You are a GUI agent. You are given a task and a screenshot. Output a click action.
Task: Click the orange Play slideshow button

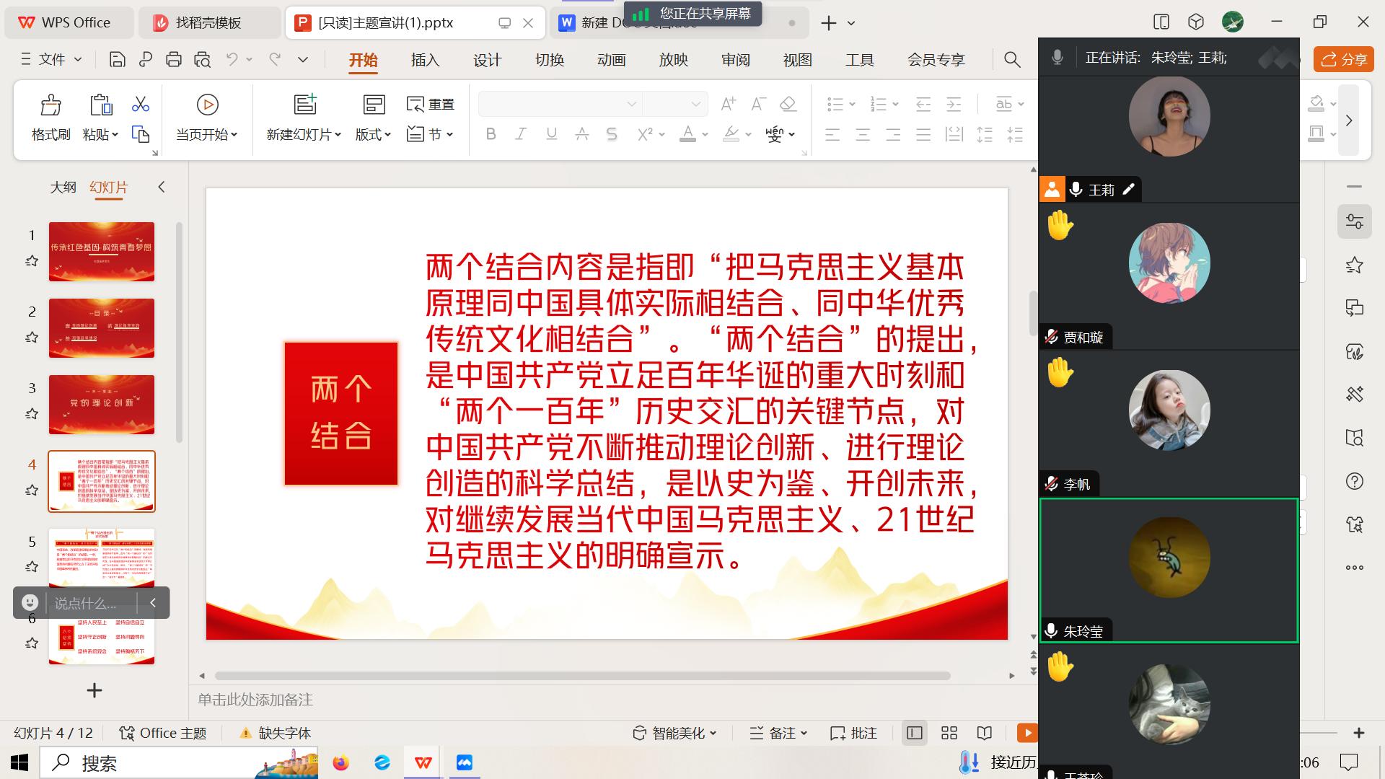(1027, 733)
